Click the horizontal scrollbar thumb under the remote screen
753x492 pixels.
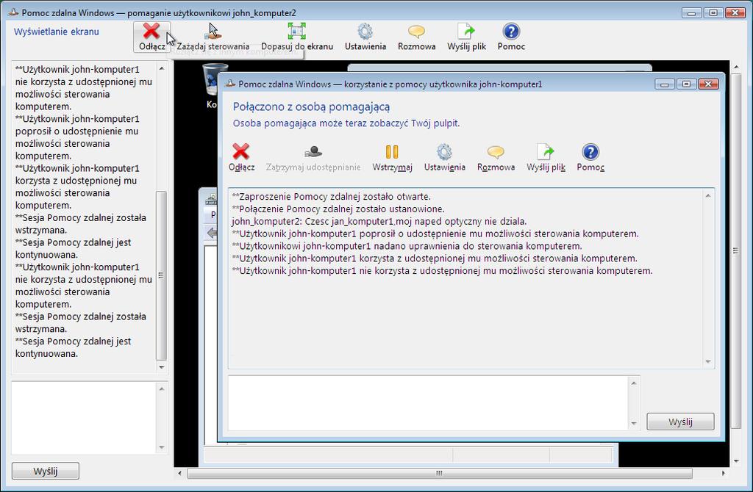tap(440, 474)
